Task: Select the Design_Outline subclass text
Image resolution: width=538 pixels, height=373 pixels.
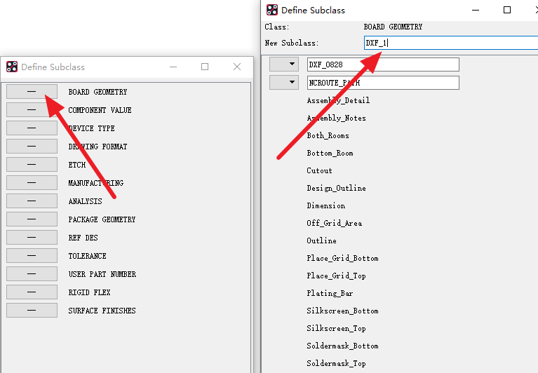Action: pyautogui.click(x=336, y=188)
